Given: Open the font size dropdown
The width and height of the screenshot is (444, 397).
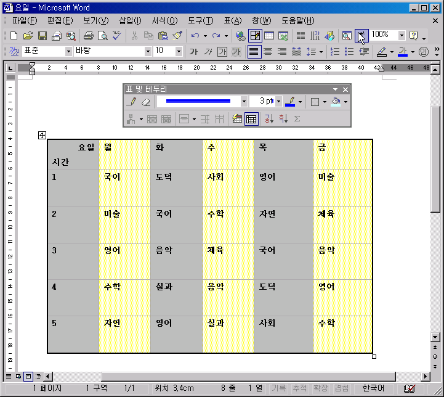Looking at the screenshot, I should (x=179, y=52).
